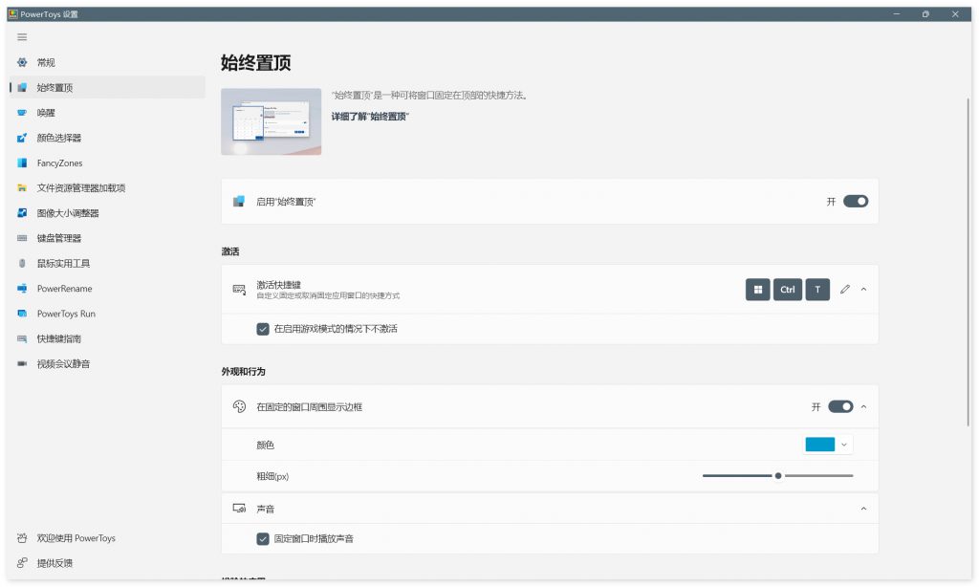Click the 提供反馈 feedback icon
979x587 pixels.
coord(22,563)
